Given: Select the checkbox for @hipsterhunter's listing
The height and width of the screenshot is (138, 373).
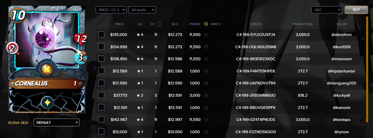Looking at the screenshot, I should pyautogui.click(x=101, y=71).
